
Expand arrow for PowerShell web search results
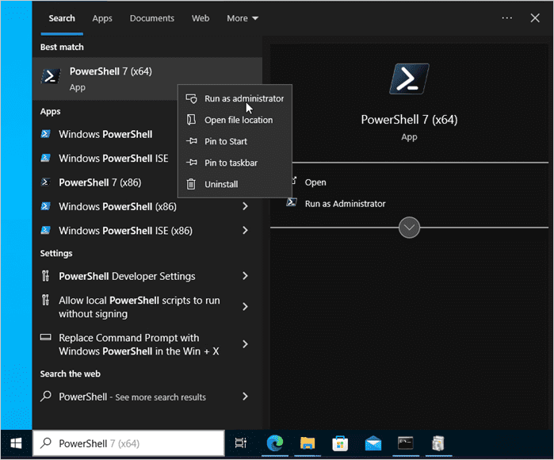(x=245, y=397)
